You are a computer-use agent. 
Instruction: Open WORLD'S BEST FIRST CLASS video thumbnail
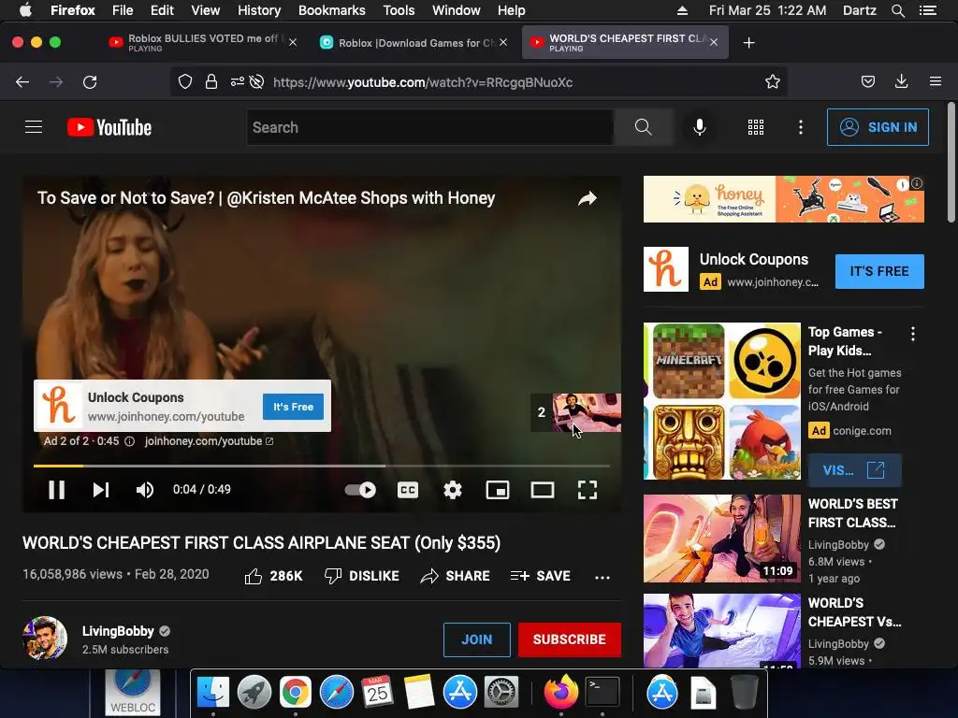pyautogui.click(x=721, y=538)
